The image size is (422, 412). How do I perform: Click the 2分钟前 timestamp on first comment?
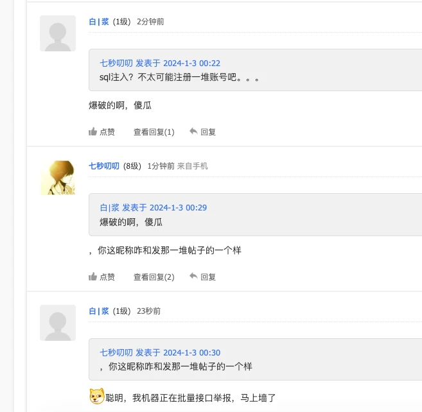(x=150, y=22)
